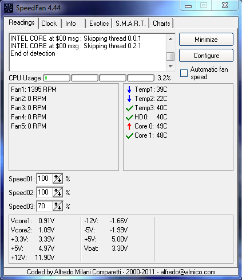Click into the Speed02 percentage field
242x280 pixels.
click(x=45, y=192)
